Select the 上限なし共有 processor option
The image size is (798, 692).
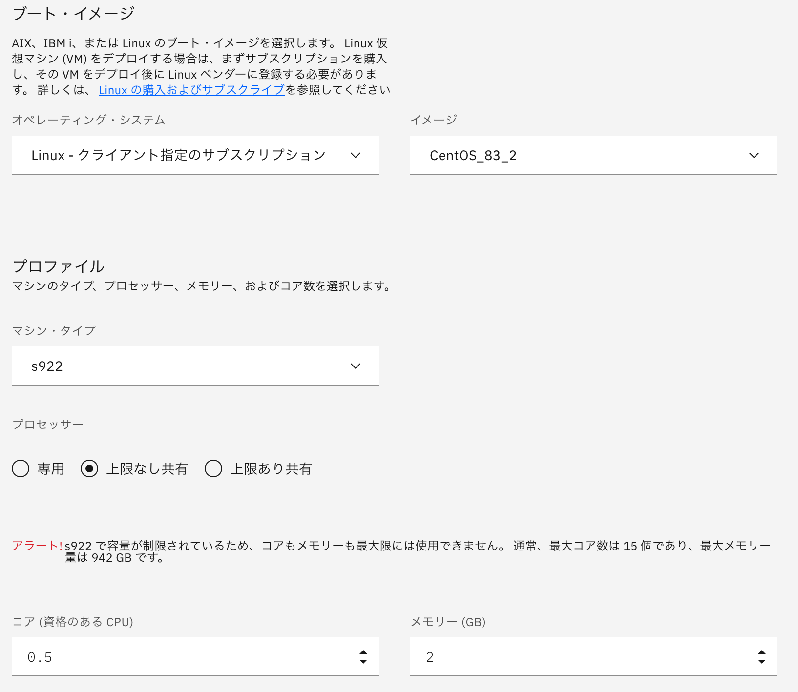click(90, 468)
